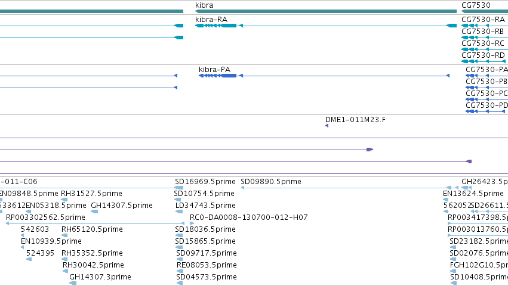Click the kibra-RA transcript label
This screenshot has height=286, width=508.
211,20
